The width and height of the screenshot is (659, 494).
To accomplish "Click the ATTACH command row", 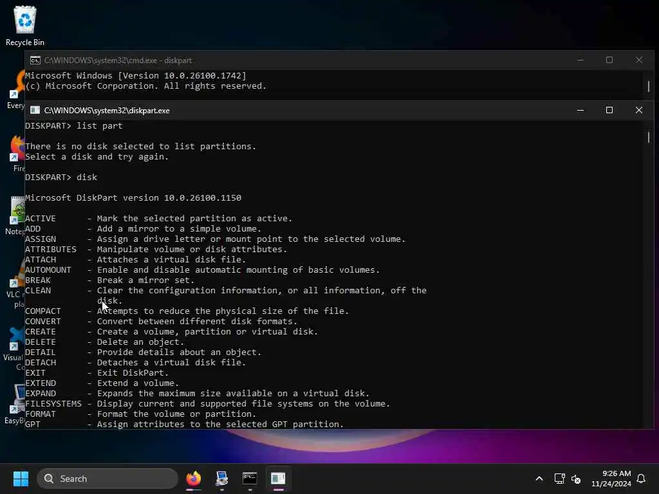I will click(x=135, y=260).
